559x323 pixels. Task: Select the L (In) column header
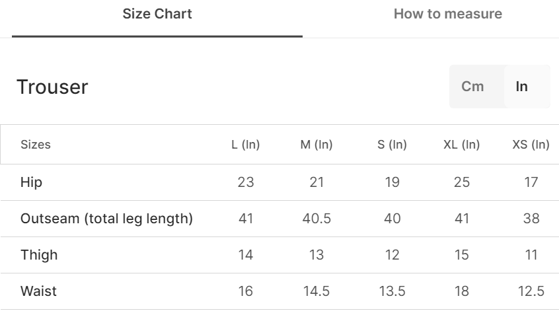coord(245,145)
